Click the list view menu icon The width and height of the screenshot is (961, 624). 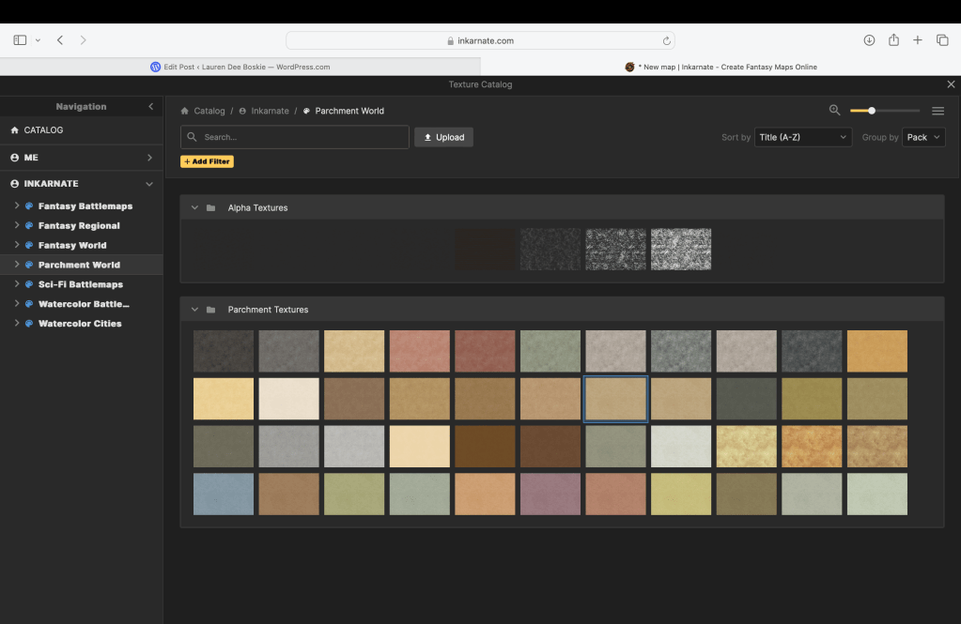coord(938,111)
